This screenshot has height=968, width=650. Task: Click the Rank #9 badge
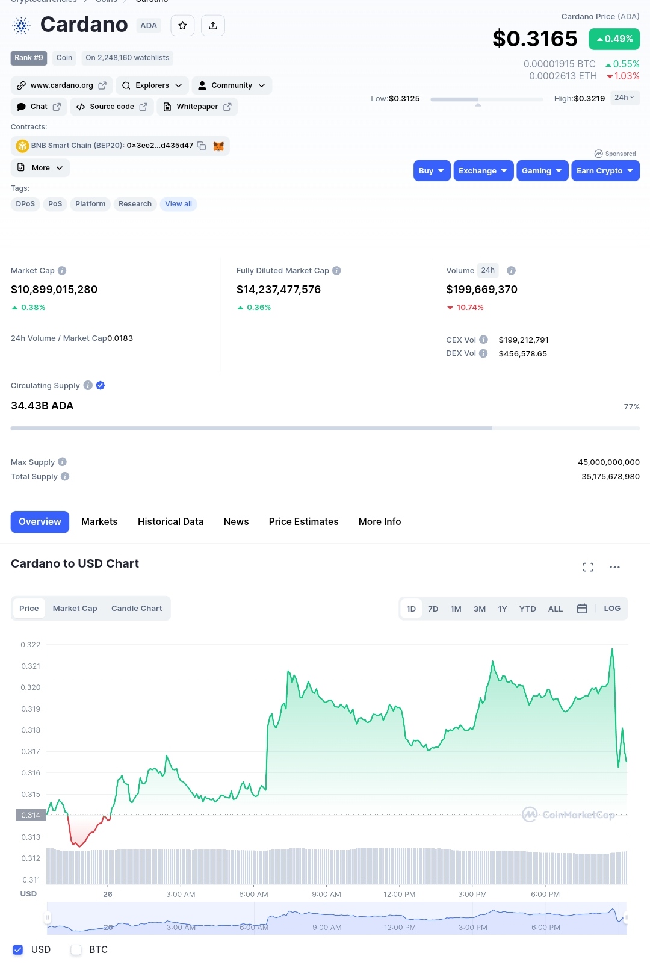coord(29,58)
